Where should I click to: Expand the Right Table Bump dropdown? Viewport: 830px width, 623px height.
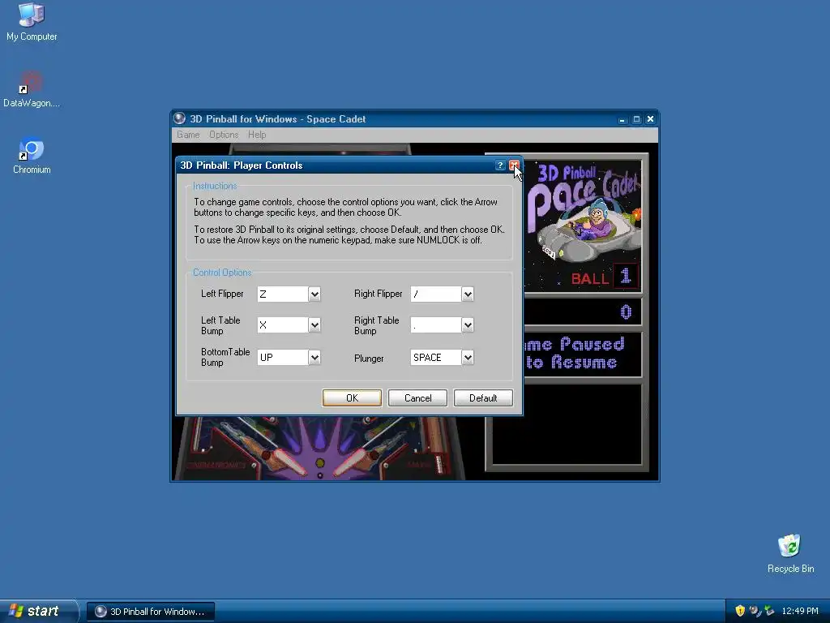pyautogui.click(x=468, y=325)
